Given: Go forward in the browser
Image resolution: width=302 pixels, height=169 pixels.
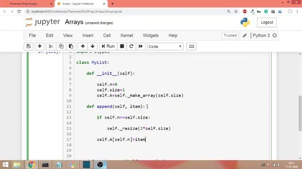Looking at the screenshot, I should 12,11.
